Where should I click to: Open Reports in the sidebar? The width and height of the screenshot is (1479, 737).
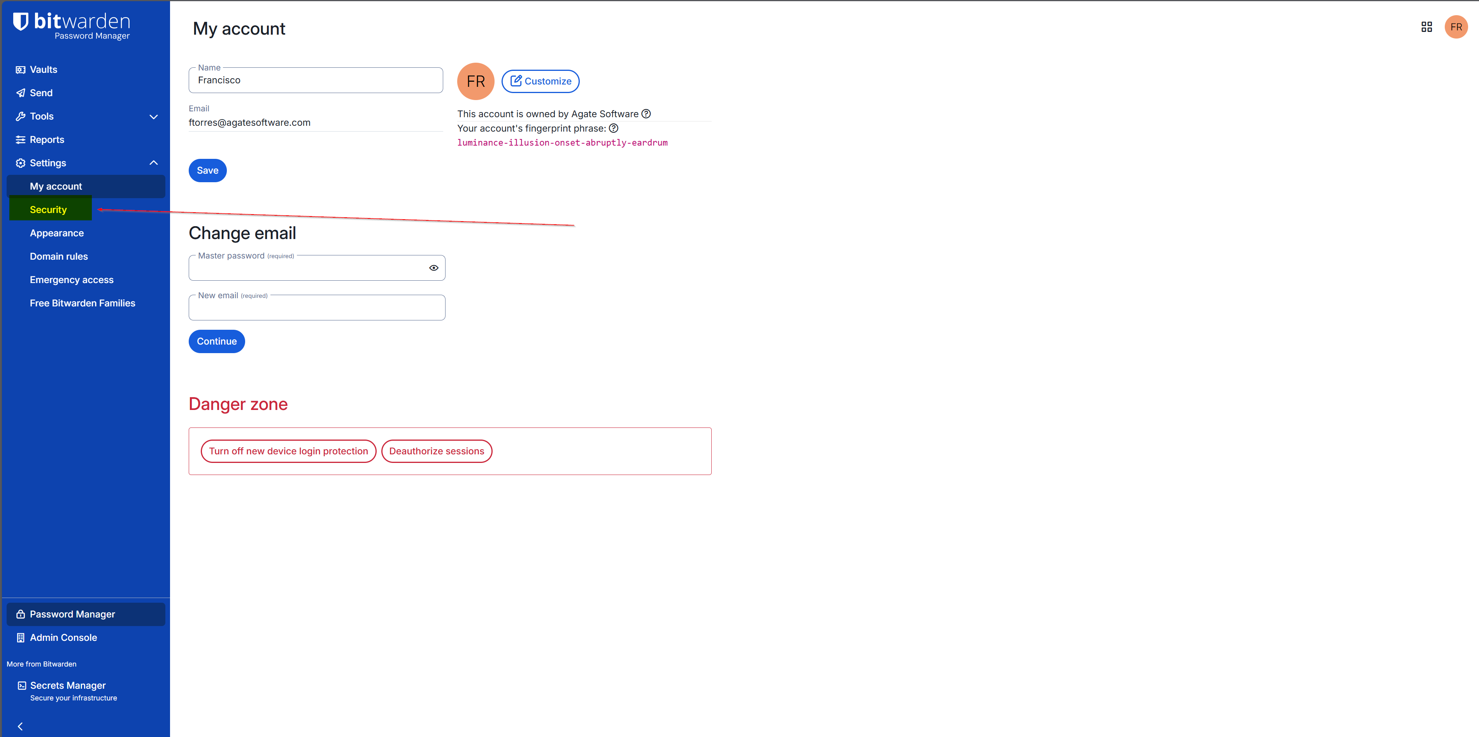pos(47,140)
